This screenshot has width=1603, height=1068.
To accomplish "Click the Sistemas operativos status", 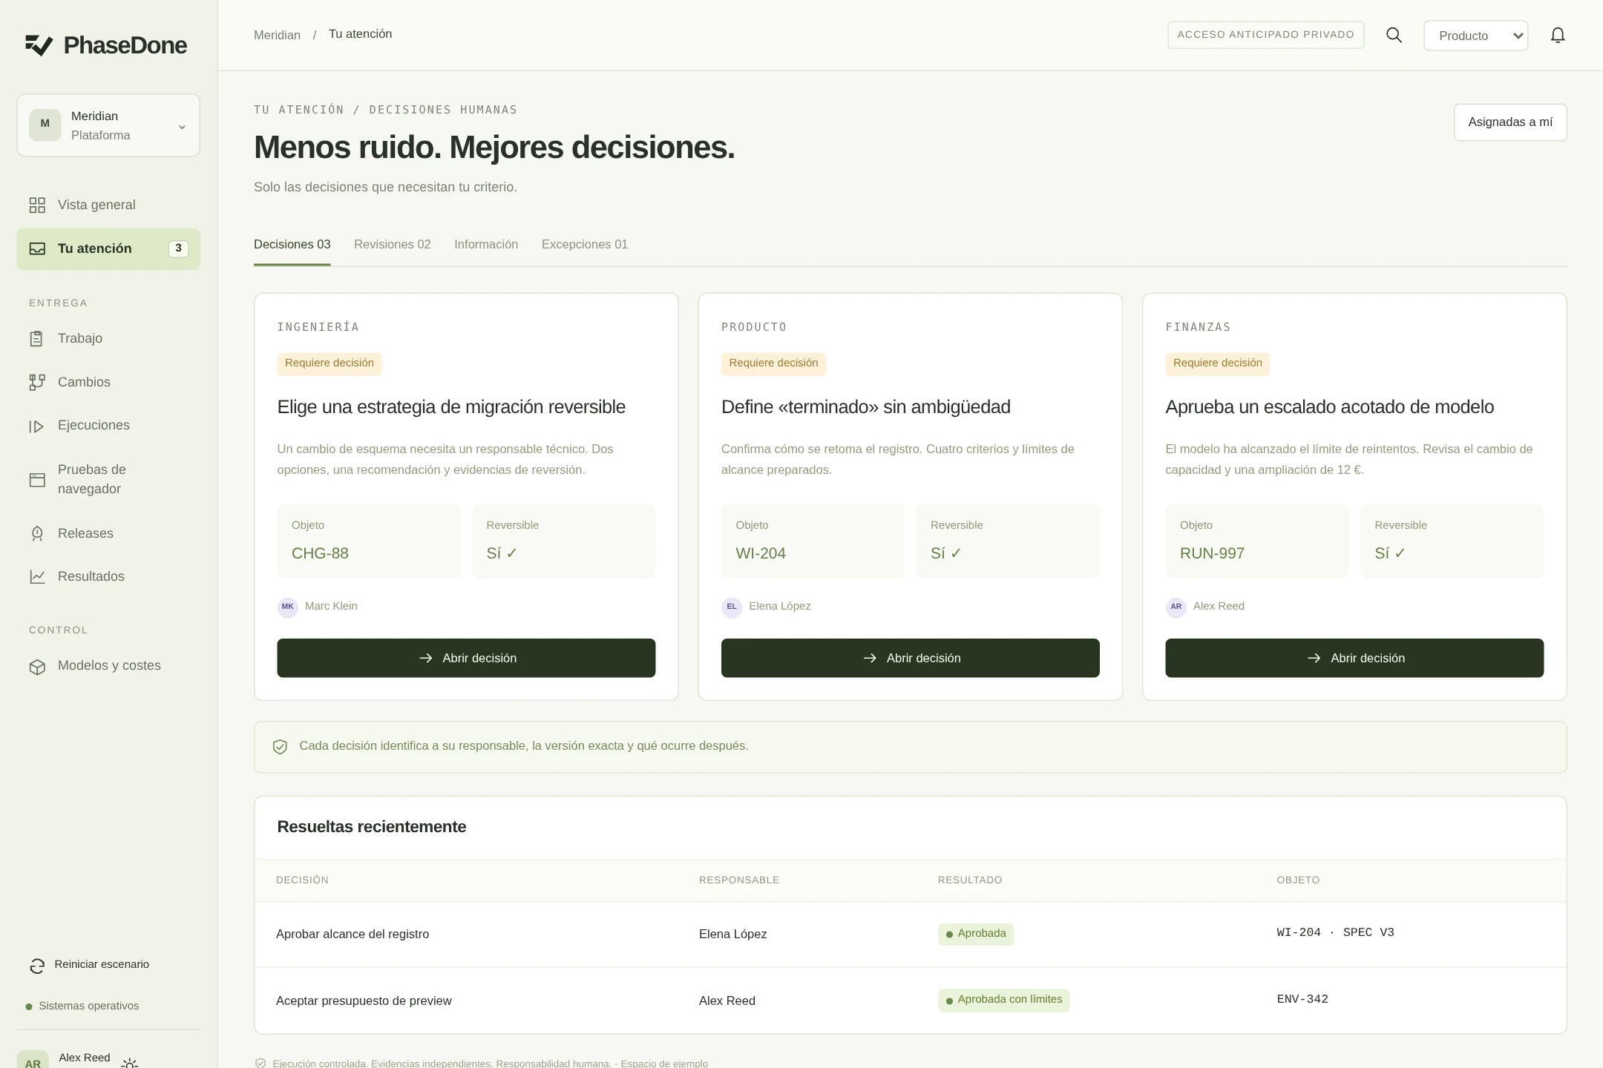I will point(82,1006).
